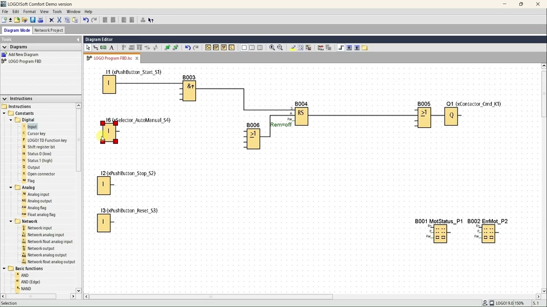This screenshot has height=307, width=547.
Task: Select Cursor key in the instructions tree
Action: coord(36,134)
